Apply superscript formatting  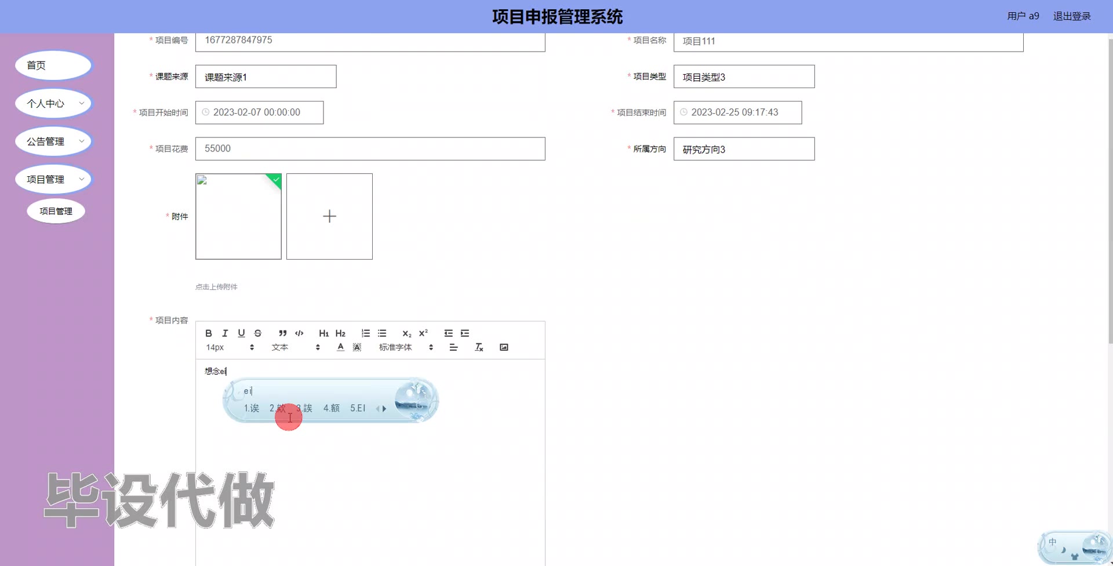click(423, 333)
